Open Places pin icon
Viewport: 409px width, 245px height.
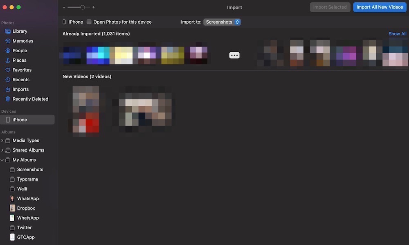point(7,60)
